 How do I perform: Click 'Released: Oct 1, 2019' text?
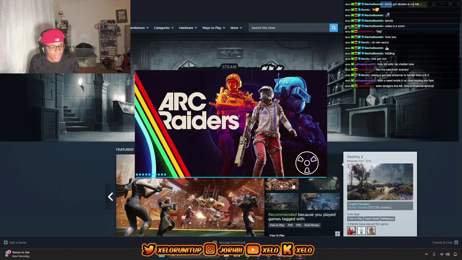click(359, 161)
